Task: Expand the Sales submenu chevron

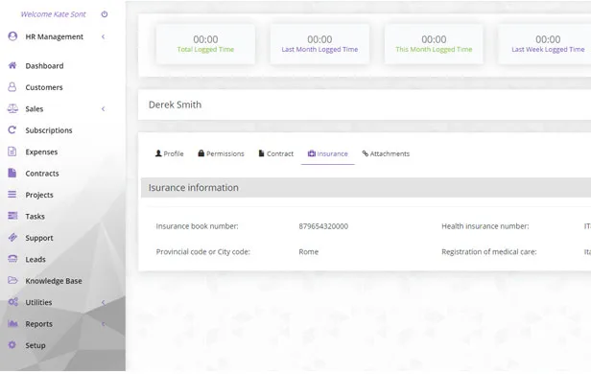Action: pos(104,109)
